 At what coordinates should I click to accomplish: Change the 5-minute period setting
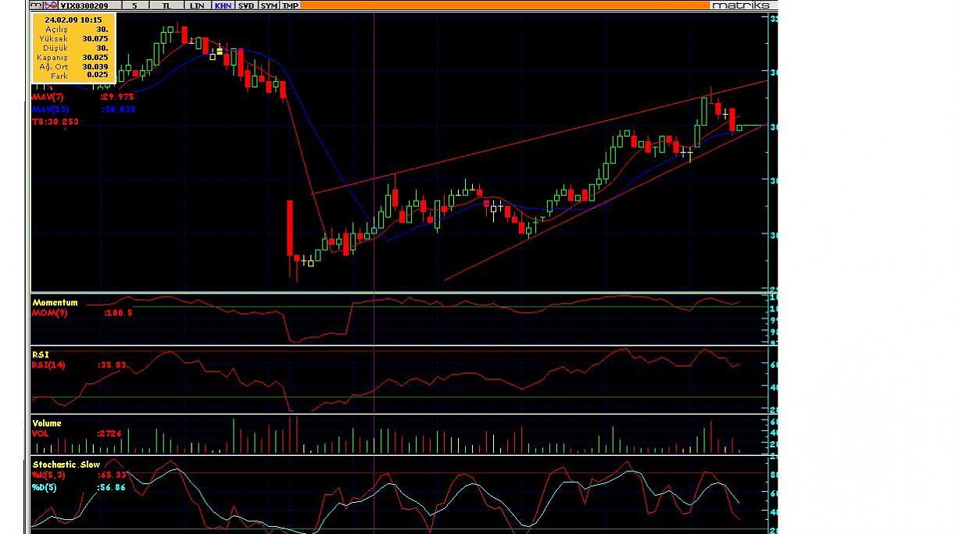tap(134, 5)
